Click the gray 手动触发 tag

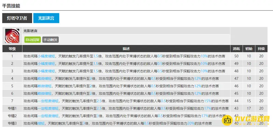pos(51,40)
